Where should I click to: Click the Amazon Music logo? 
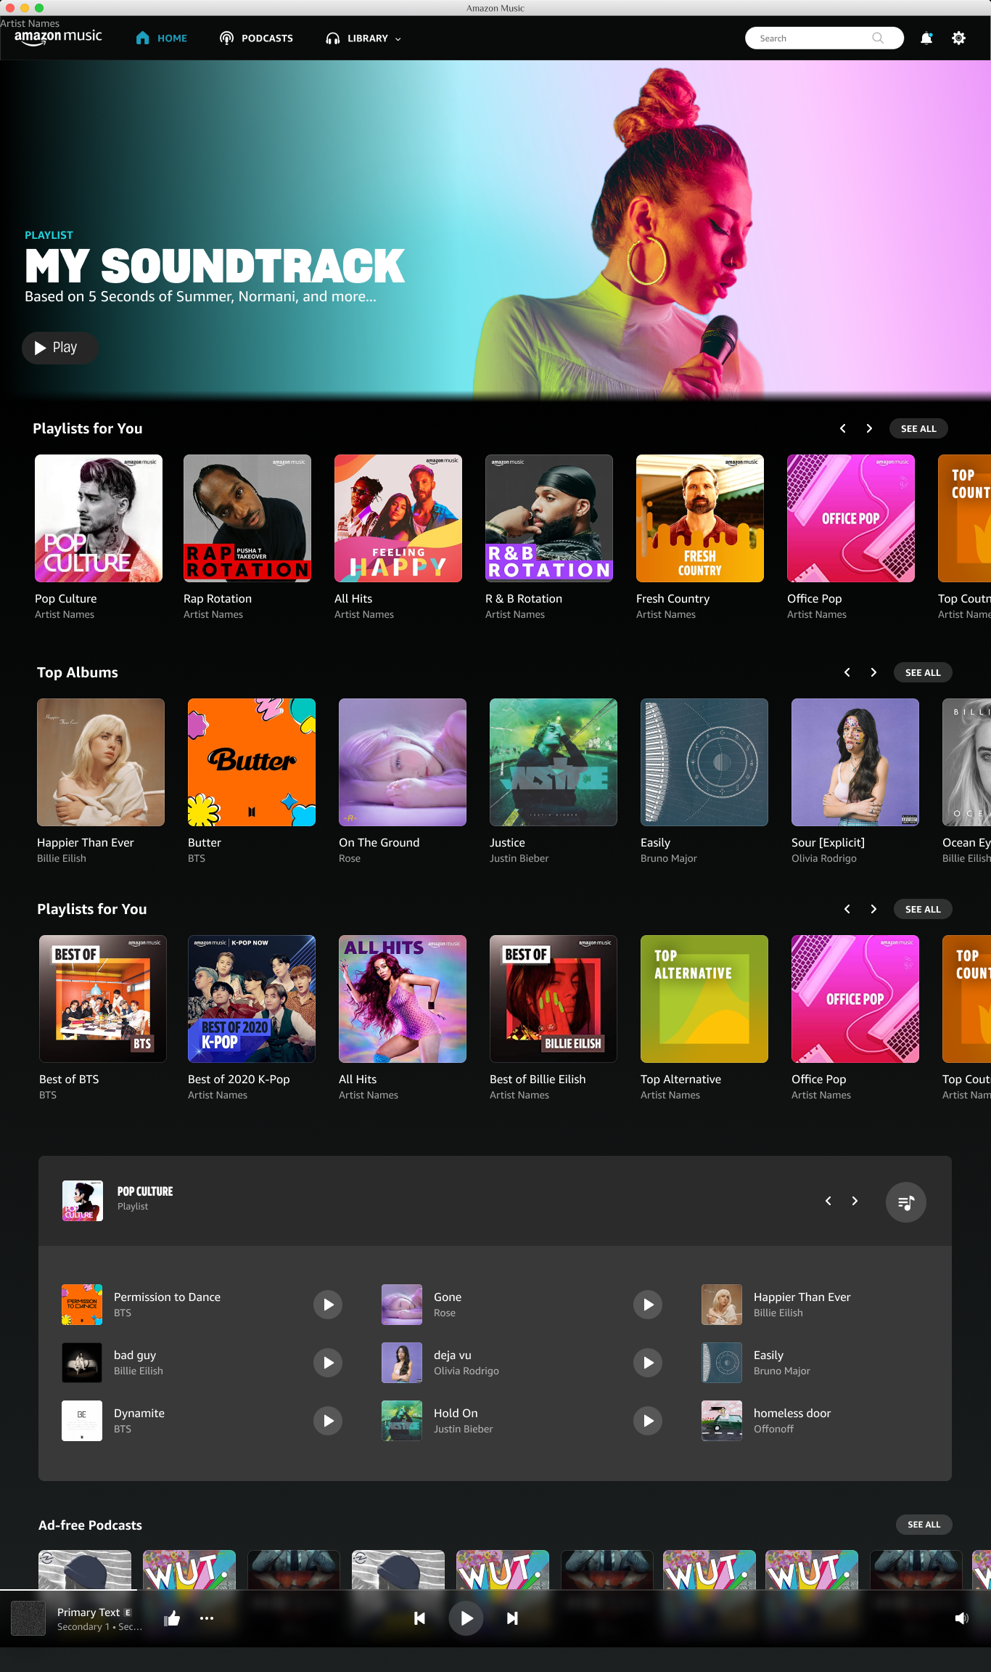tap(58, 37)
